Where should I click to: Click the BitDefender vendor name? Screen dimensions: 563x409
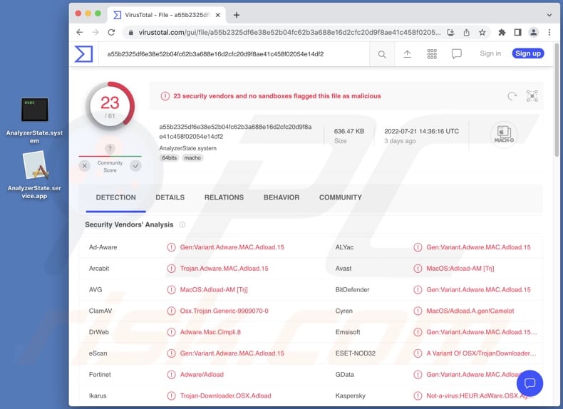tap(352, 290)
